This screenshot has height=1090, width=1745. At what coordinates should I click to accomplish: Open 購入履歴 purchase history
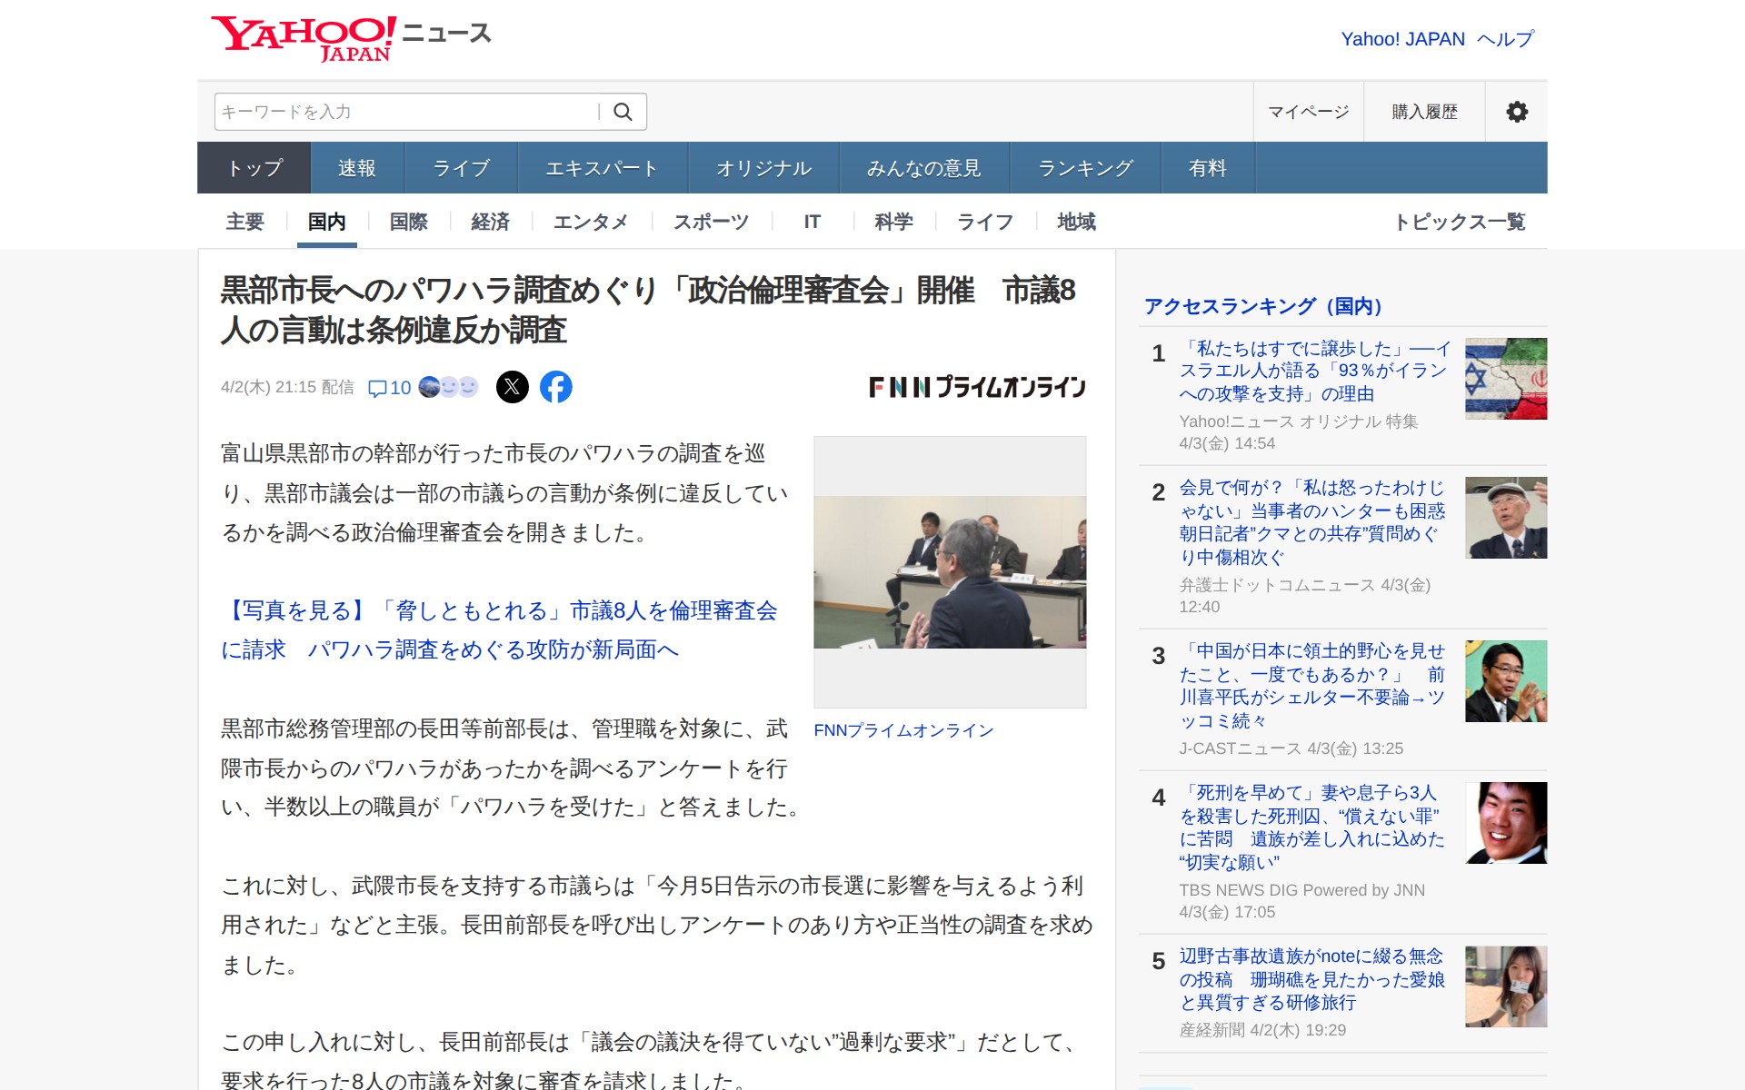tap(1424, 112)
